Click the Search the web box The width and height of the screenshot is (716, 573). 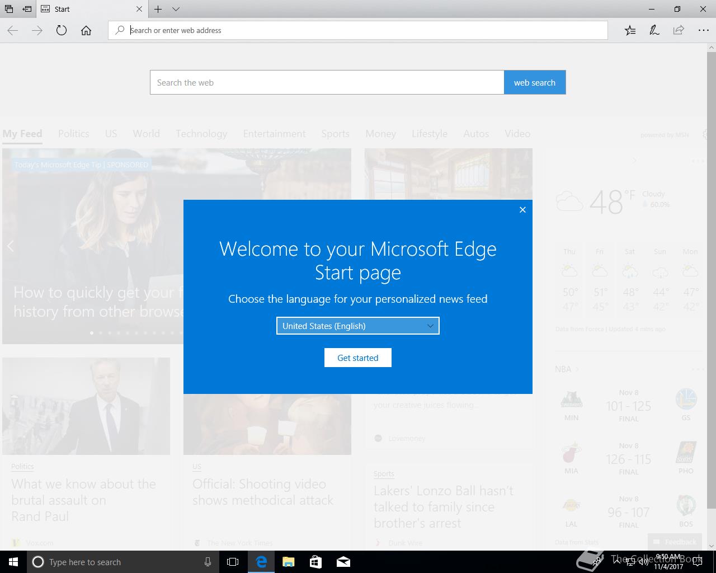[x=327, y=82]
